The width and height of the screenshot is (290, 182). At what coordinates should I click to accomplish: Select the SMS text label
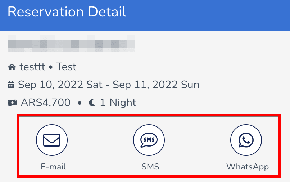coord(150,167)
